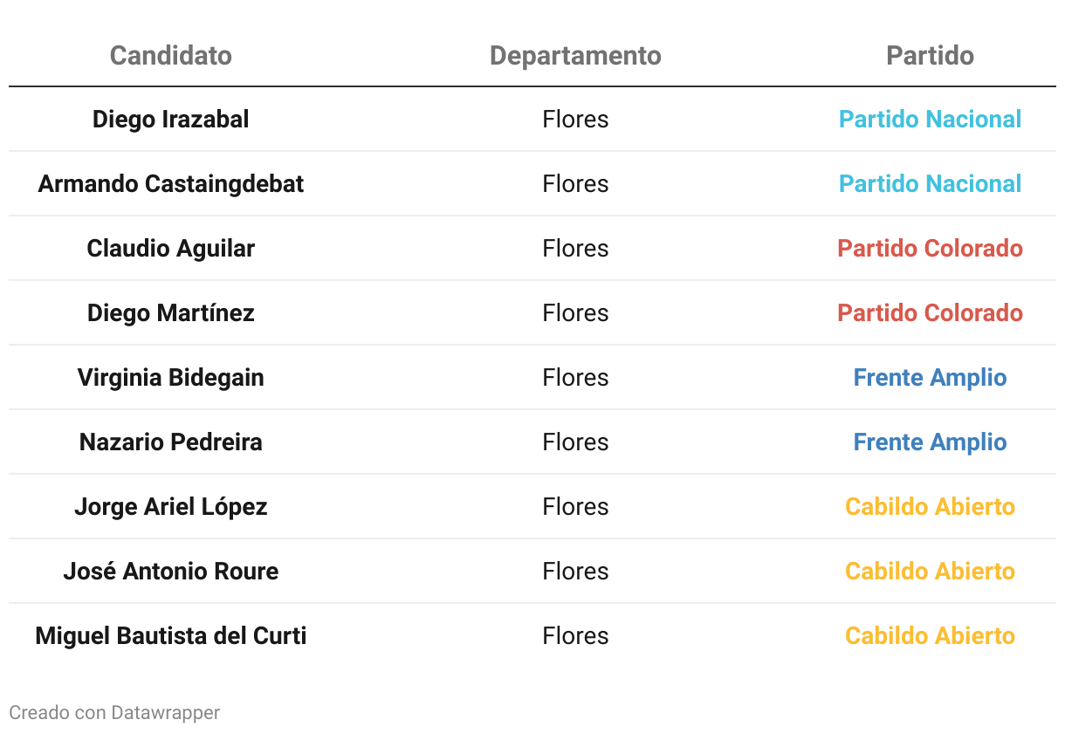Image resolution: width=1065 pixels, height=733 pixels.
Task: Select Miguel Bautista del Curti
Action: click(171, 636)
